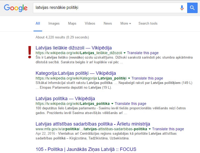Open the News tab
The image size is (200, 153).
[108, 24]
